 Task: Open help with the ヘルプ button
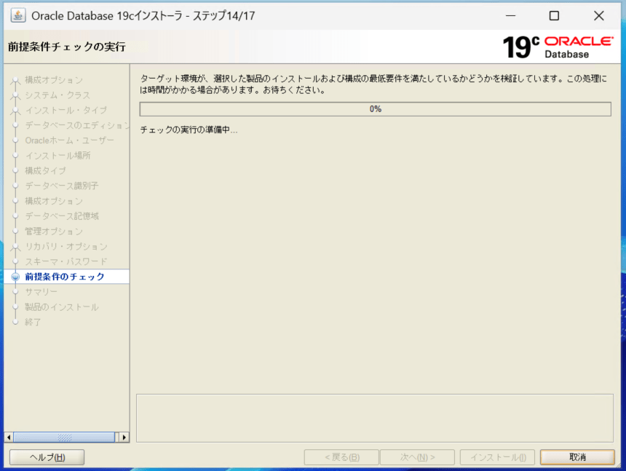point(47,457)
